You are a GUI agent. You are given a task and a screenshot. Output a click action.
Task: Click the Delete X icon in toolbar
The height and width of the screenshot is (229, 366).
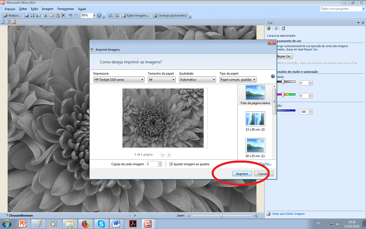tap(63, 16)
